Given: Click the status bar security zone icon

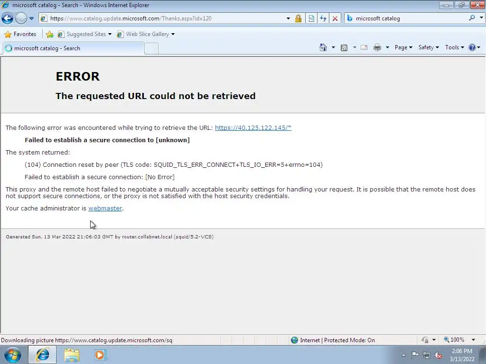Looking at the screenshot, I should click(294, 340).
